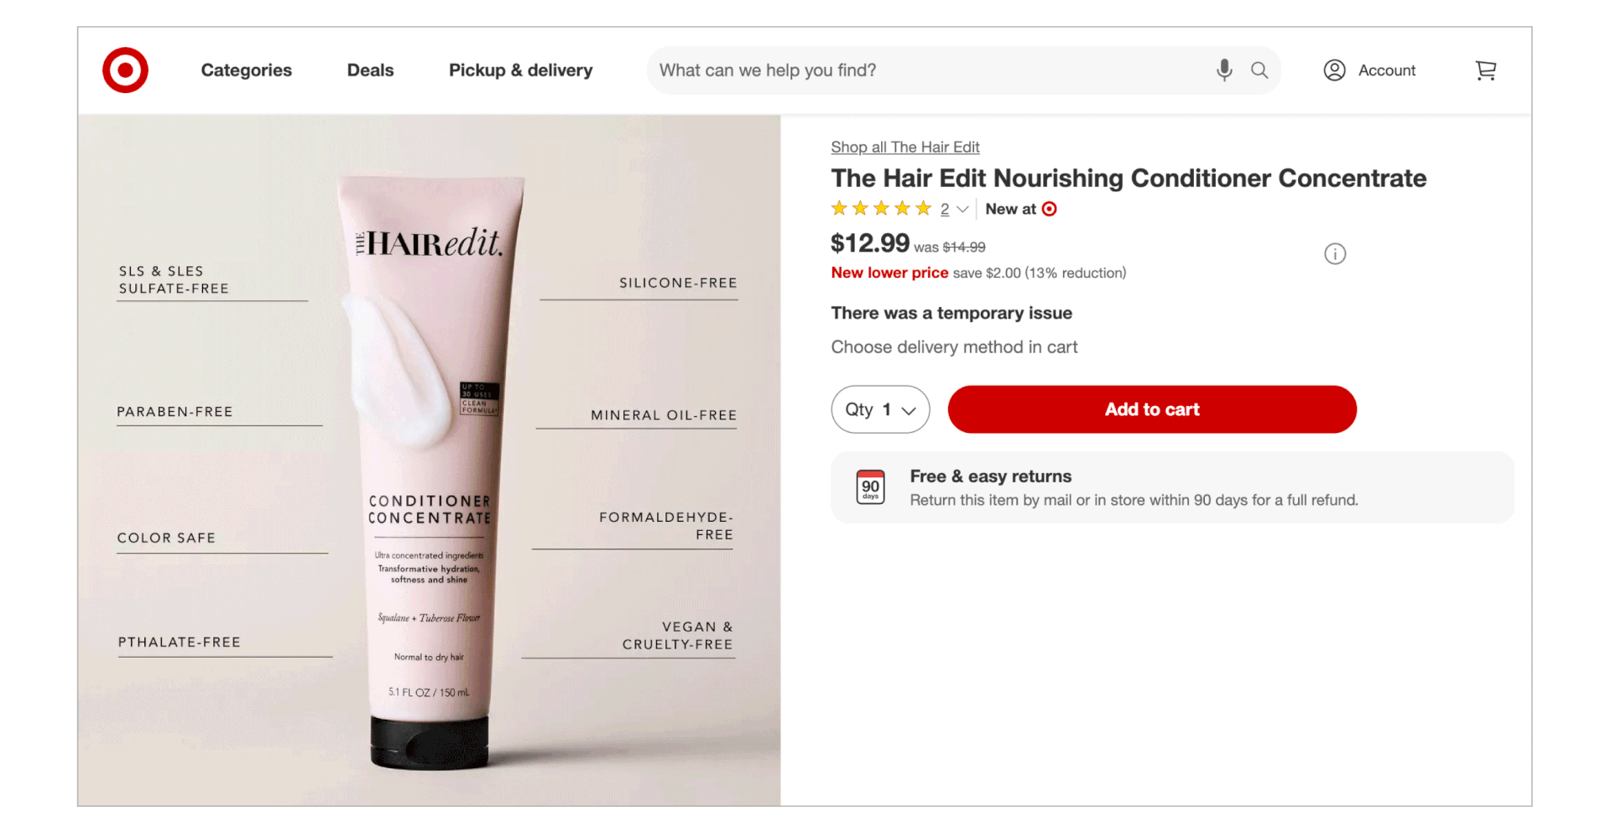Click the magnifying glass search icon

1259,70
